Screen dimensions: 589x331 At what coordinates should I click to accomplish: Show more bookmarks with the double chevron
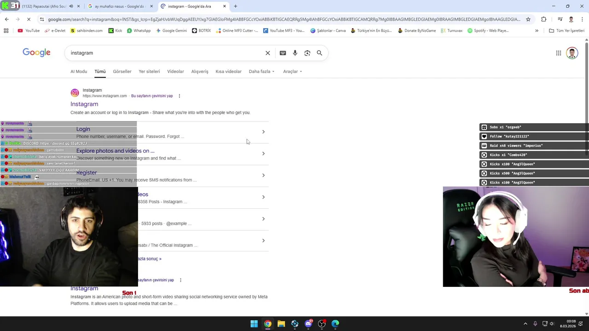point(537,31)
